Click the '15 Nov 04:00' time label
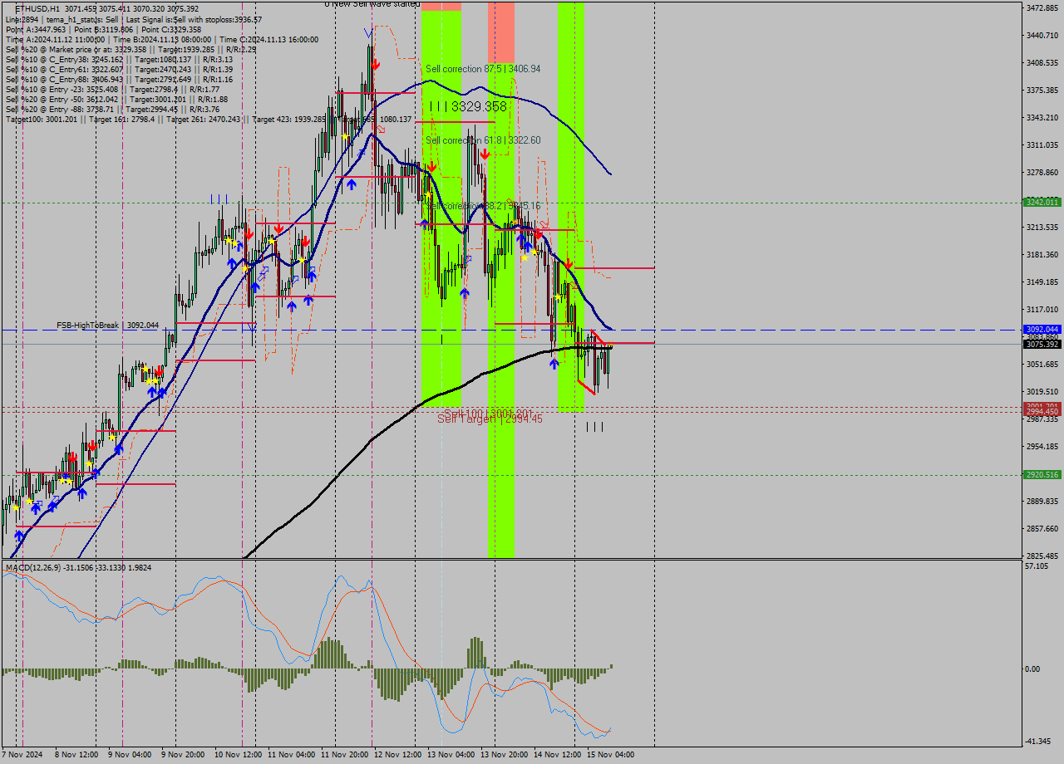Screen dimensions: 1064x764 (x=610, y=755)
